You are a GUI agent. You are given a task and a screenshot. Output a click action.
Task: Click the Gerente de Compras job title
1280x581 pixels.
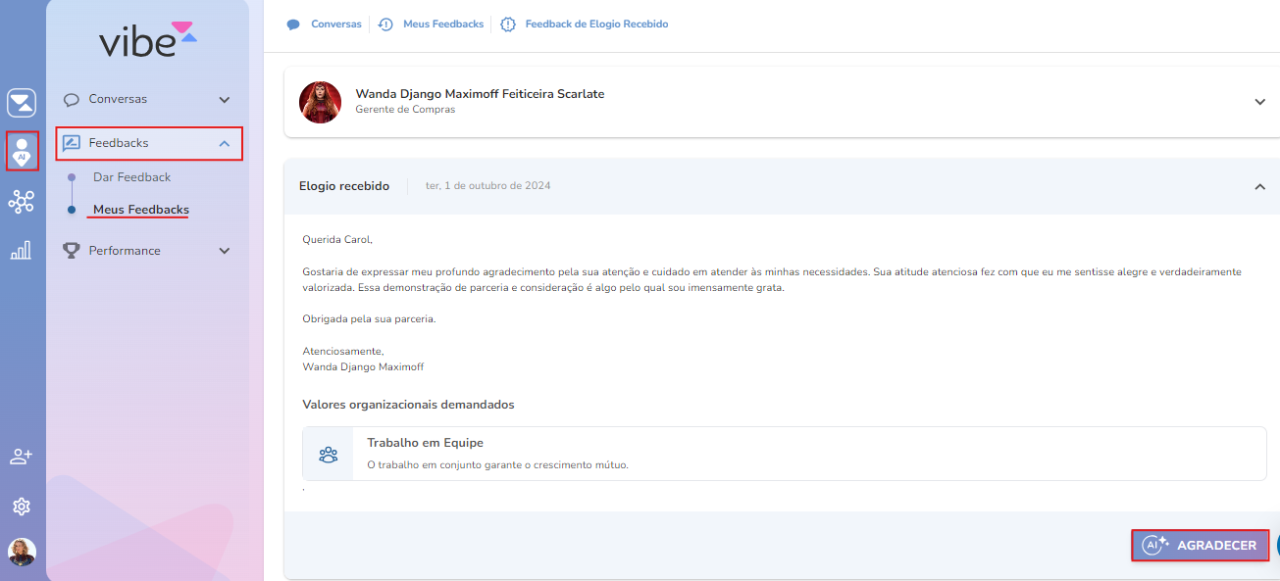(x=405, y=110)
